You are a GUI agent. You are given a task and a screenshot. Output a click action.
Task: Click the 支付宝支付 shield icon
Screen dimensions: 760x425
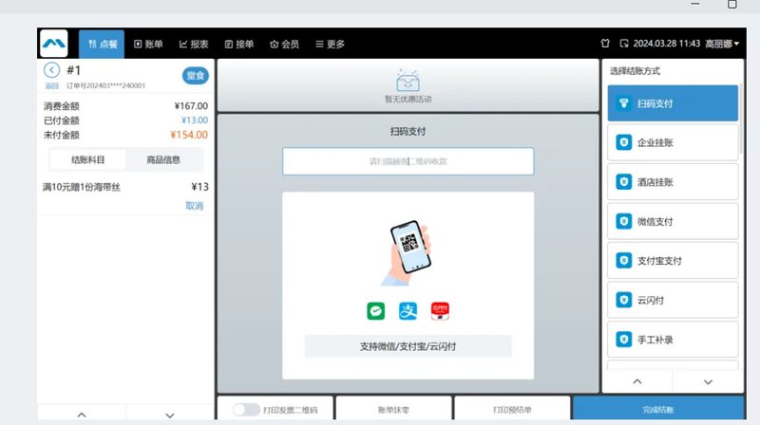624,261
